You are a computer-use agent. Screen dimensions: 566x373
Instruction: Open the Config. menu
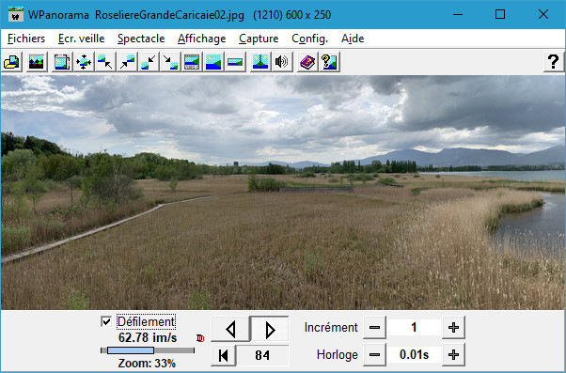coord(309,39)
